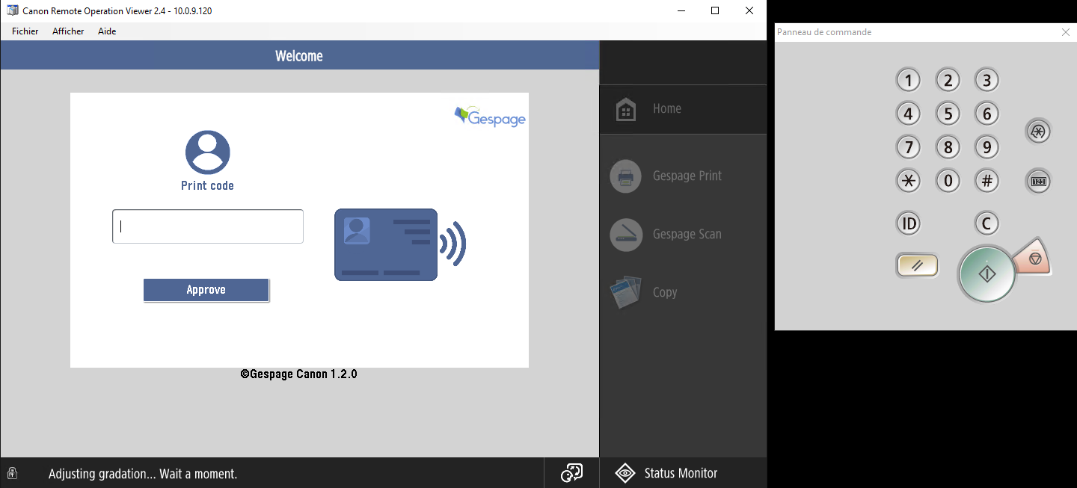The height and width of the screenshot is (488, 1077).
Task: Click keypad number 5 button
Action: (x=948, y=114)
